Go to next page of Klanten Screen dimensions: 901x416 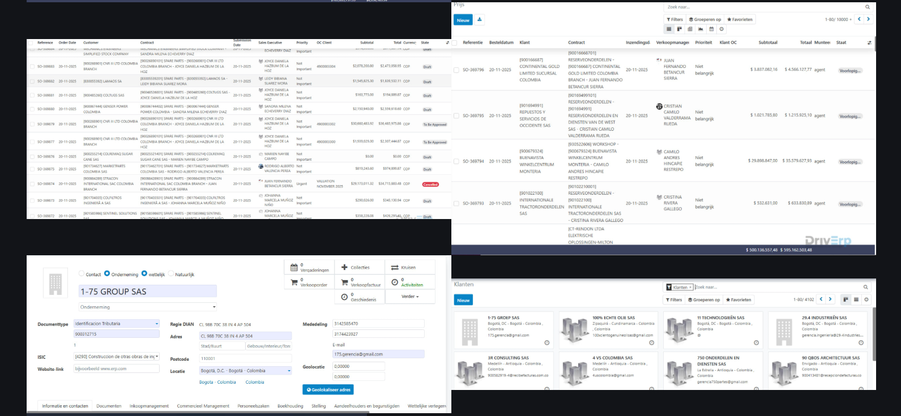tap(830, 299)
